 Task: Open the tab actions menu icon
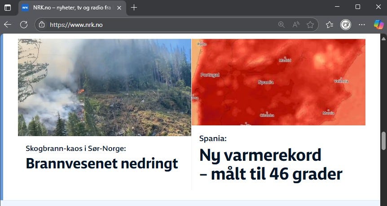[x=8, y=8]
